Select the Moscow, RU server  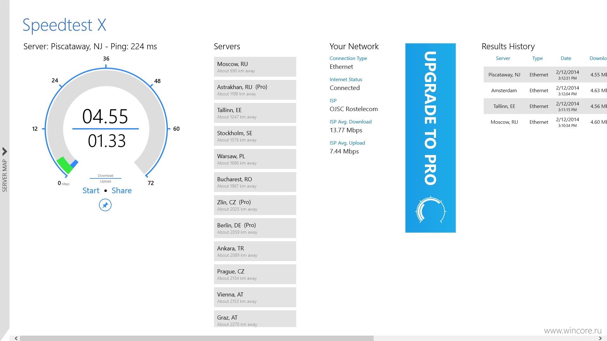pos(255,67)
